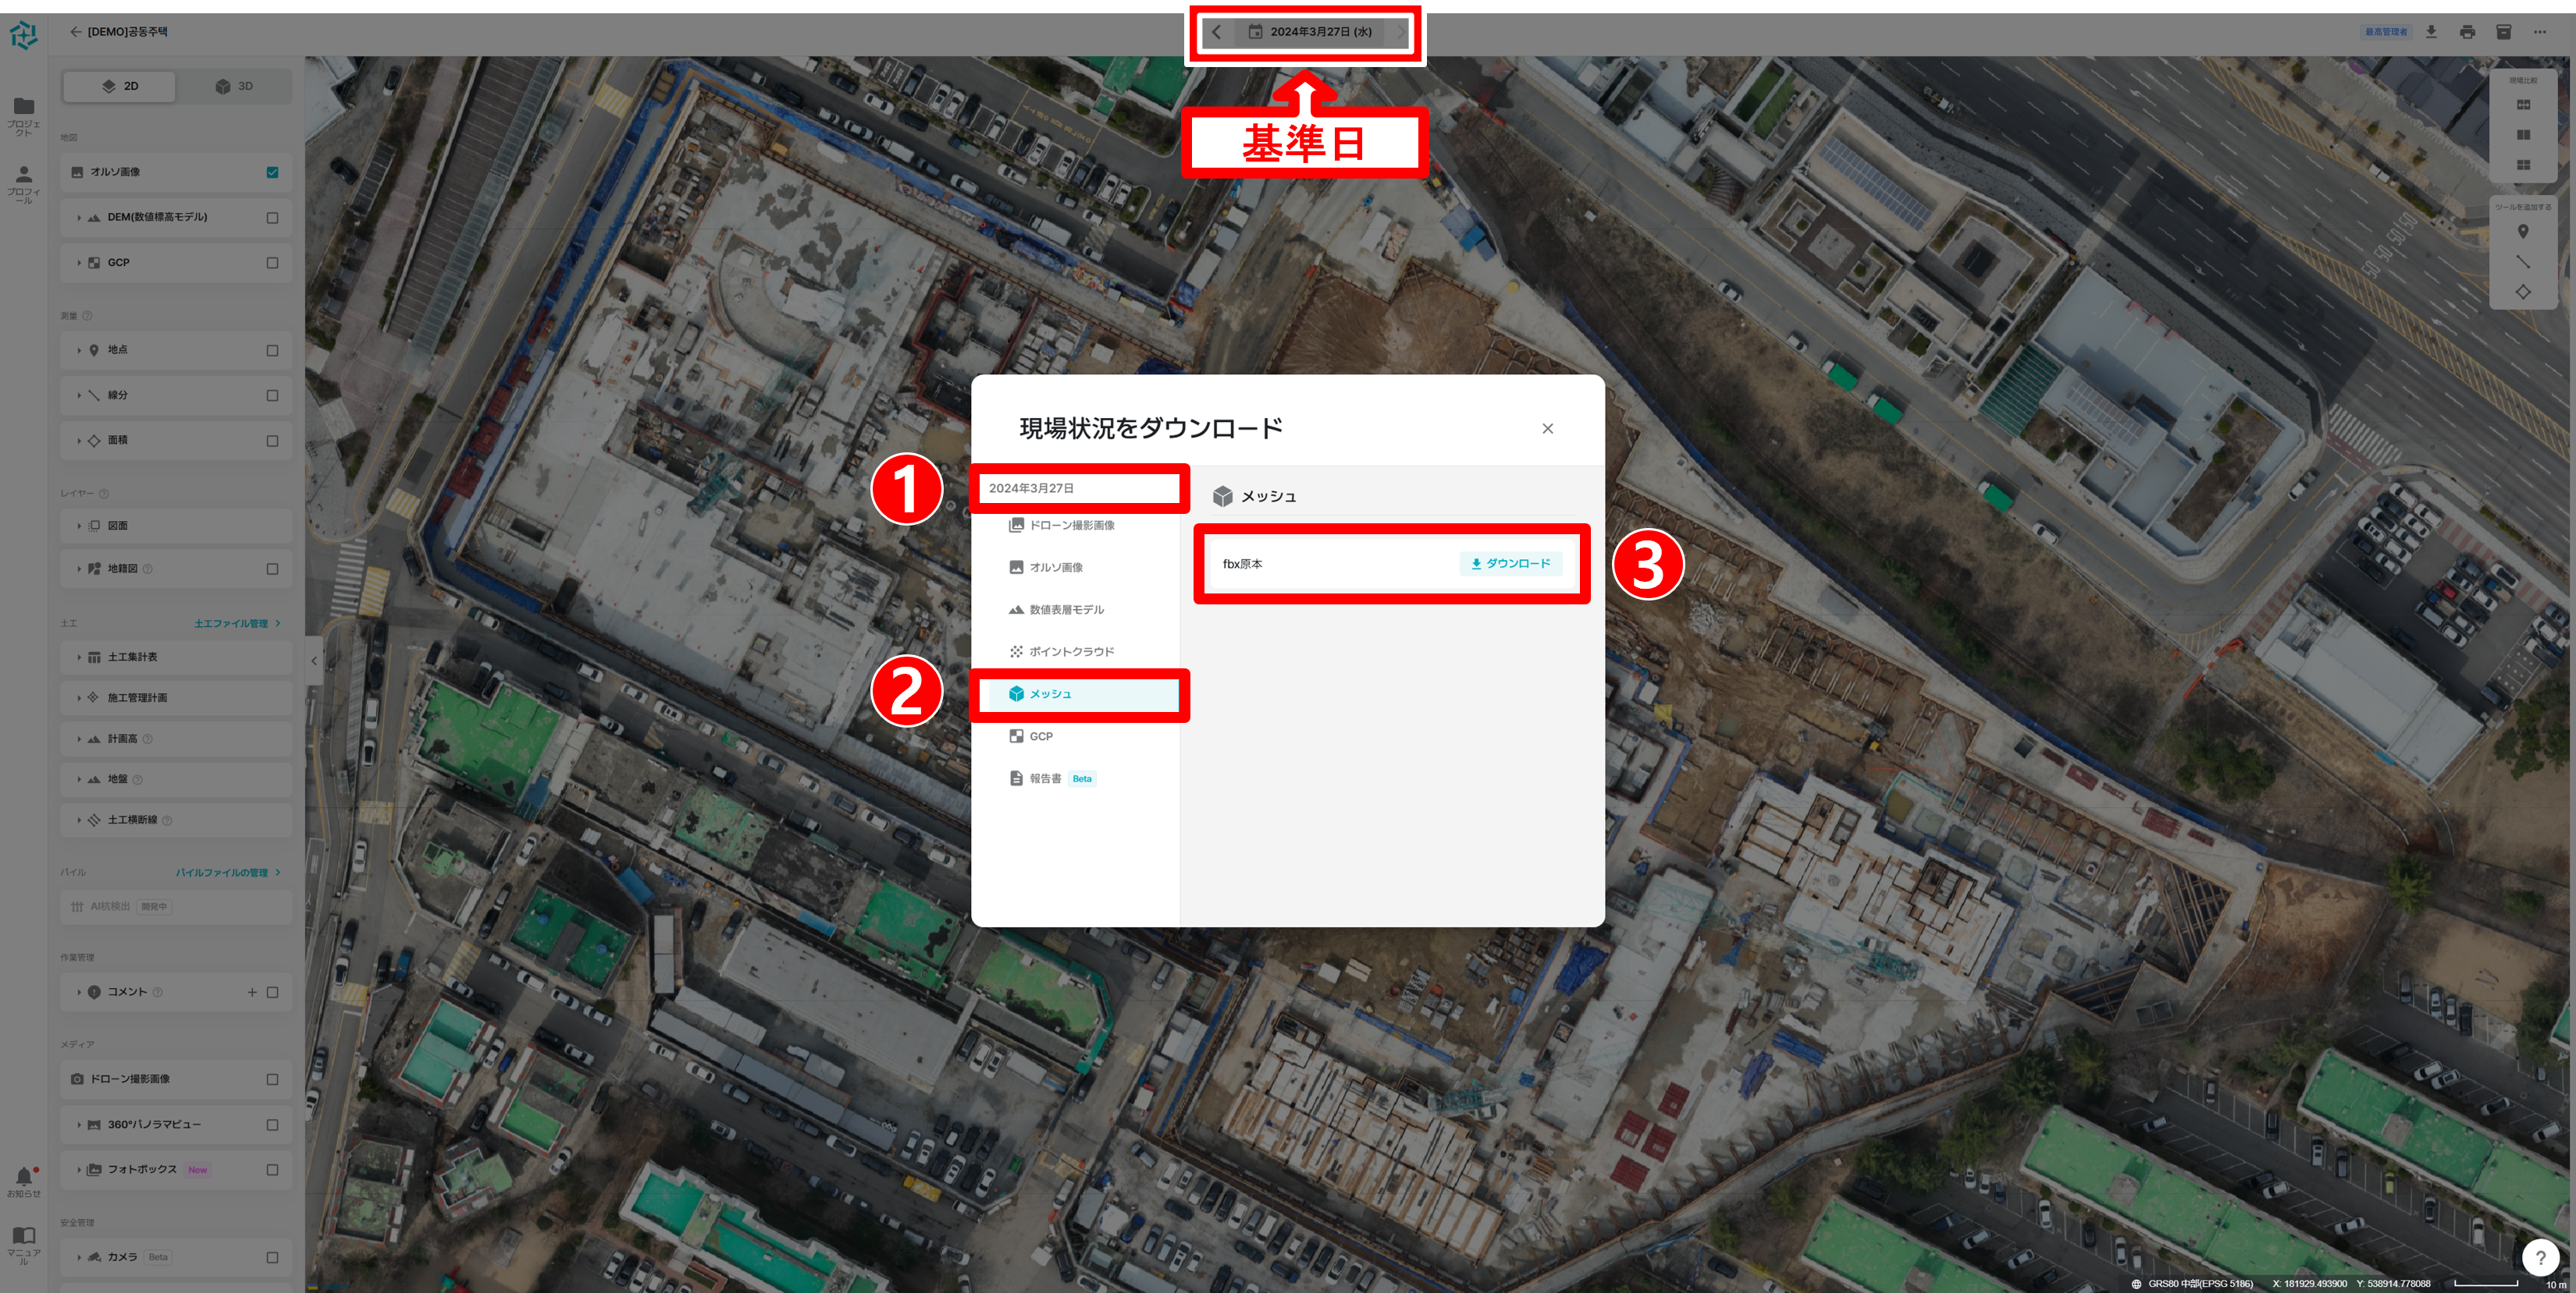Close the download dialog
2576x1293 pixels.
click(1547, 429)
